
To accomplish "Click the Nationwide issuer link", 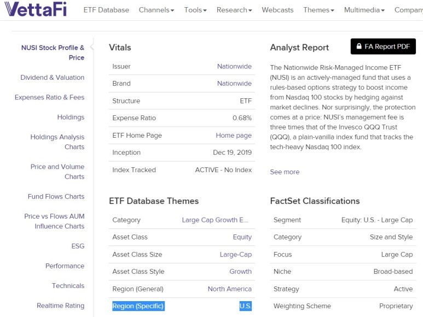I will pyautogui.click(x=234, y=66).
